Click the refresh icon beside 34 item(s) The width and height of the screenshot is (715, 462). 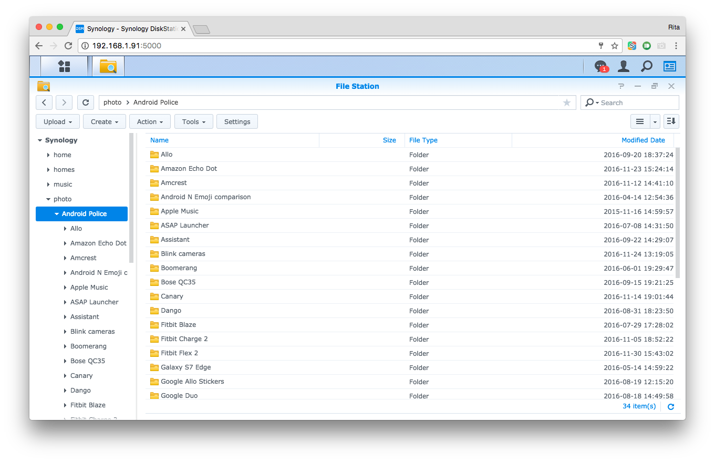(671, 407)
